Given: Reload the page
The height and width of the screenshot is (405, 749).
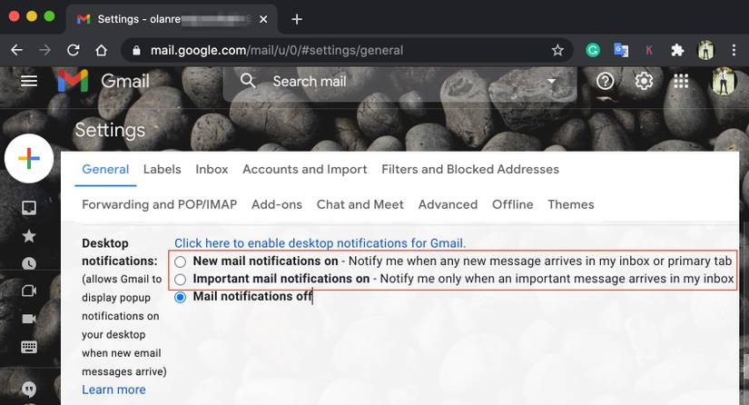Looking at the screenshot, I should pyautogui.click(x=74, y=50).
